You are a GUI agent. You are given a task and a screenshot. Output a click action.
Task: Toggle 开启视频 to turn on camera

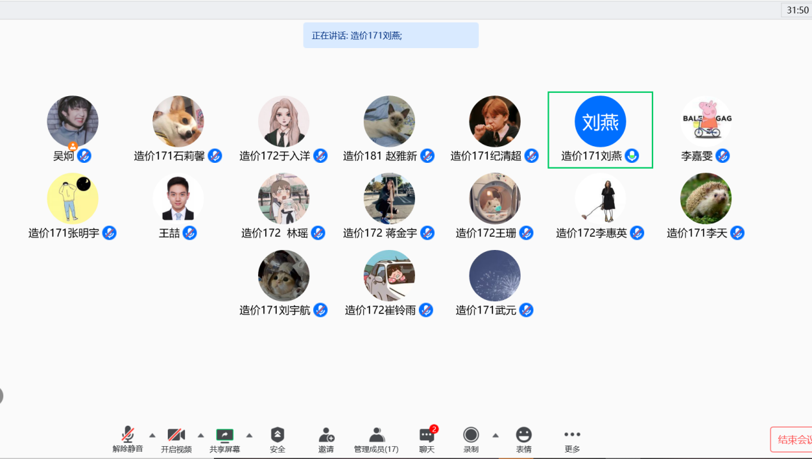(176, 435)
